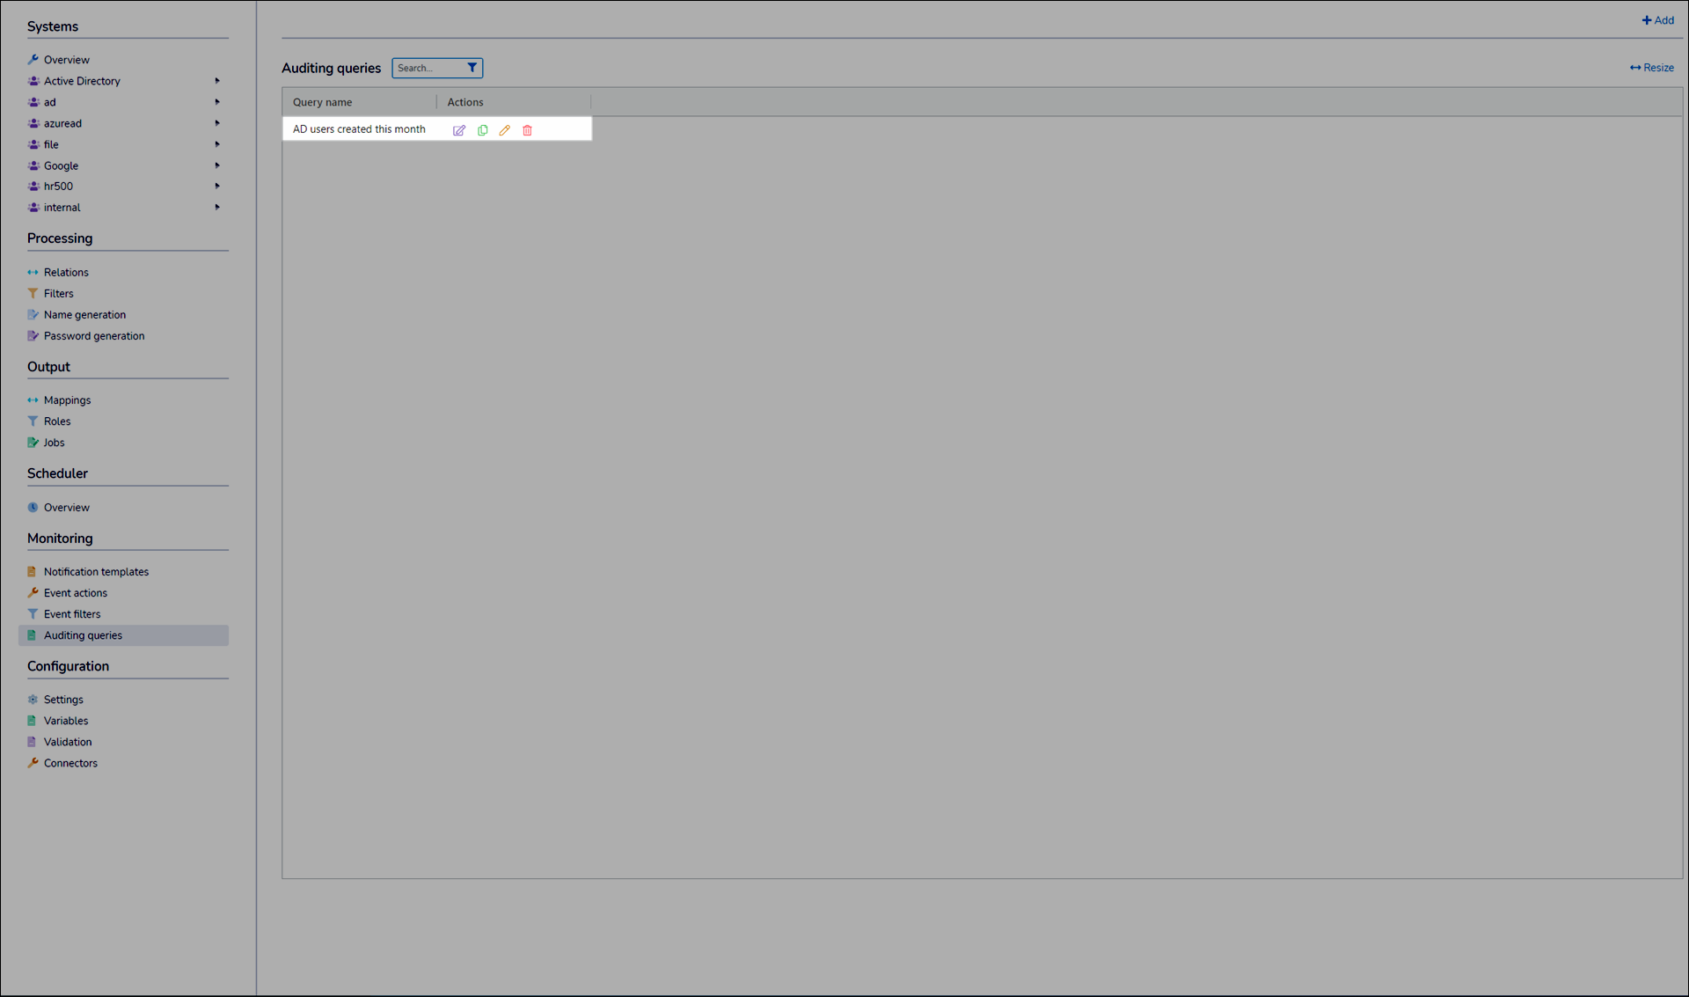Viewport: 1689px width, 997px height.
Task: Select the 'AD users created this month' row
Action: [x=359, y=129]
